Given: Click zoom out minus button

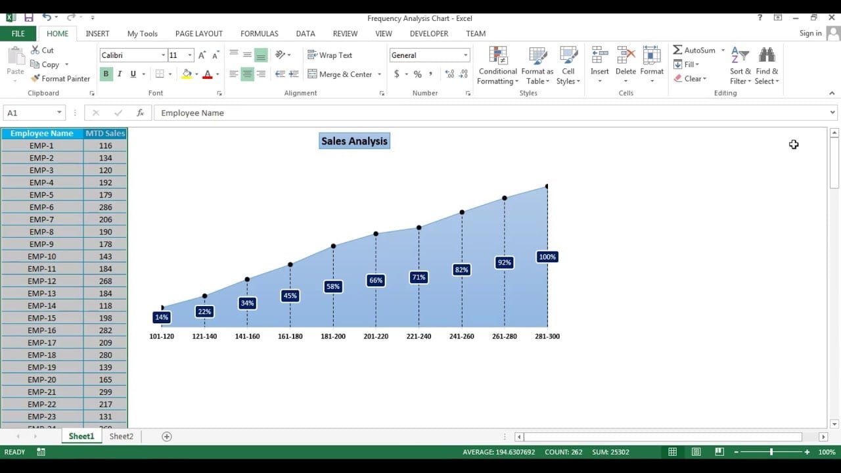Looking at the screenshot, I should pyautogui.click(x=737, y=452).
